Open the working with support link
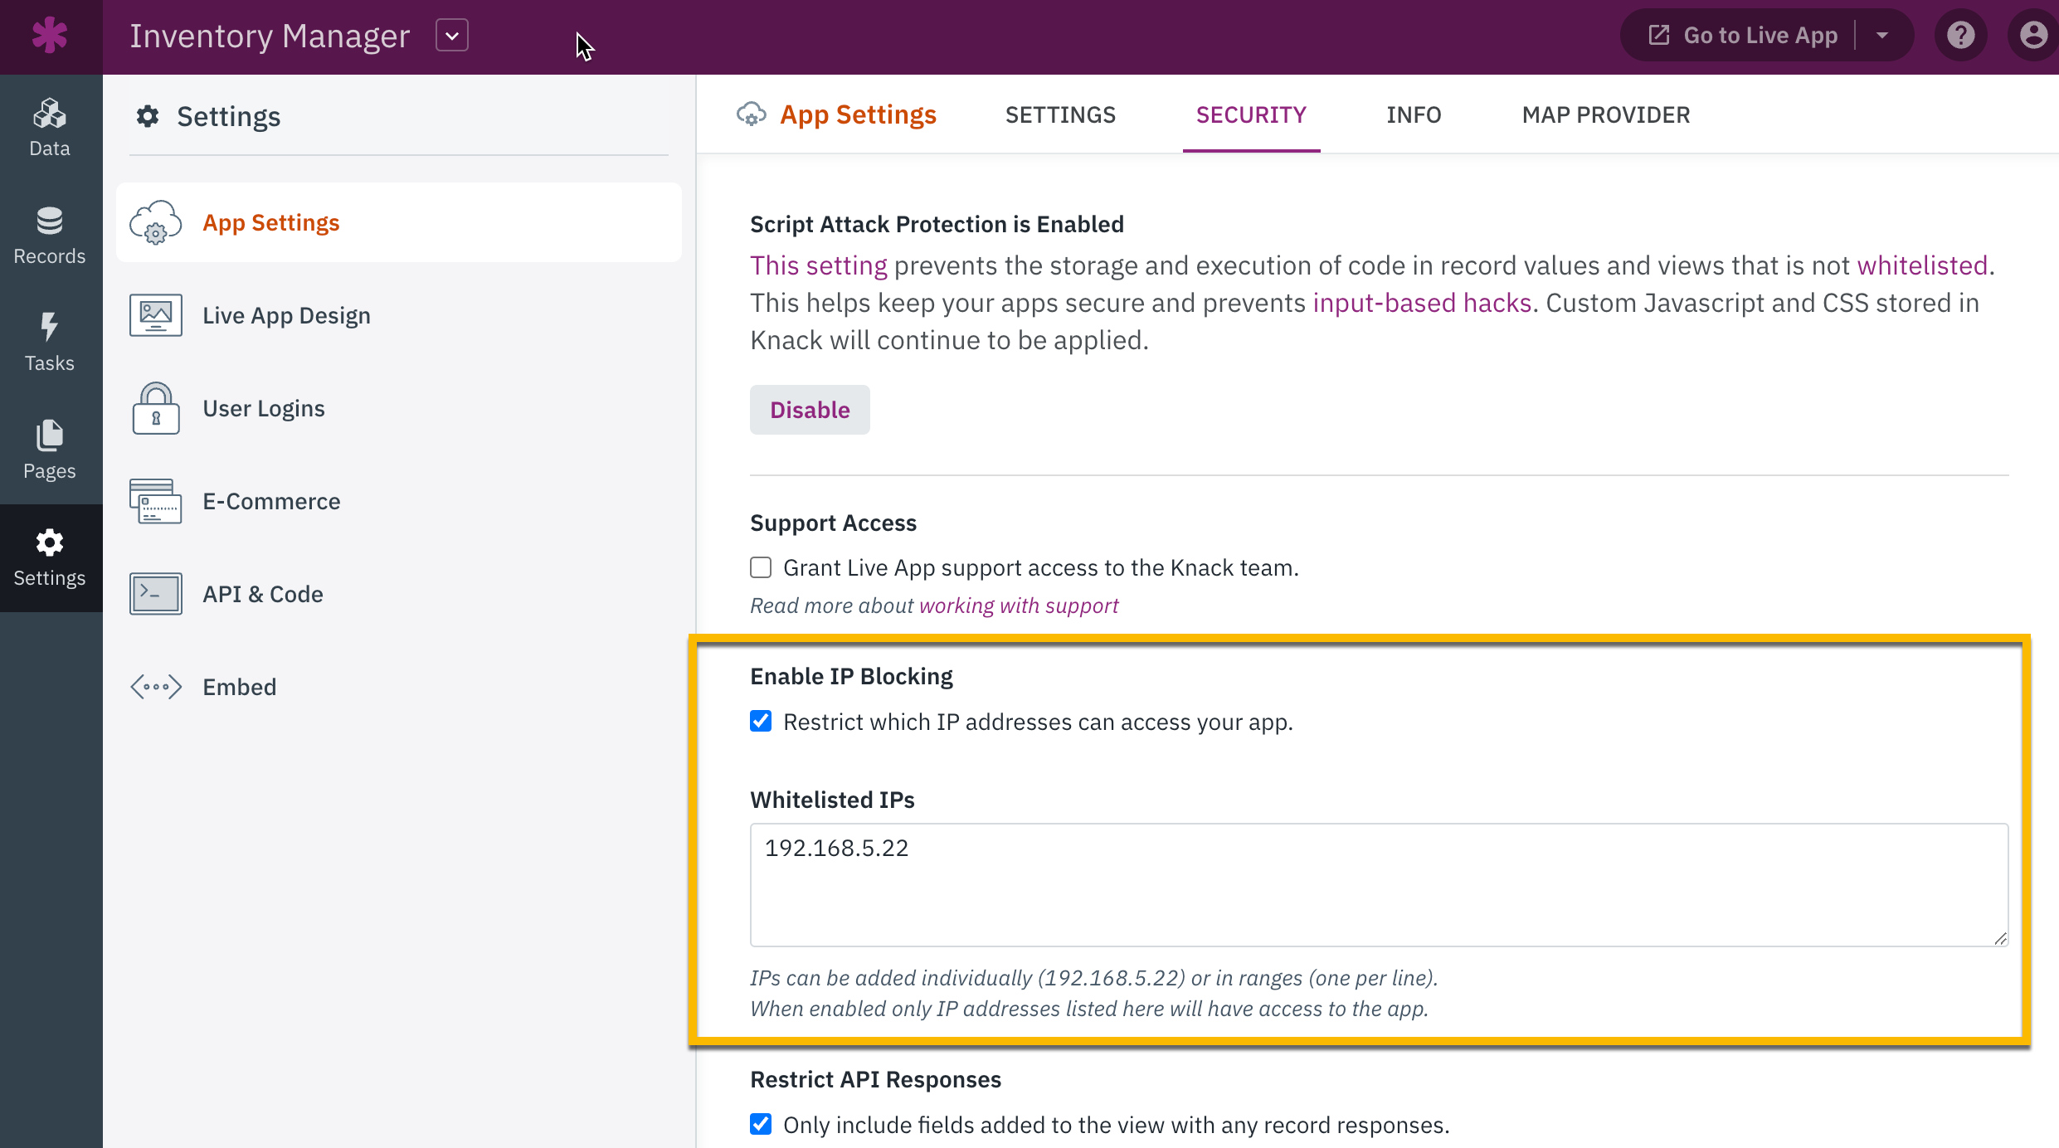The image size is (2059, 1148). coord(1019,606)
